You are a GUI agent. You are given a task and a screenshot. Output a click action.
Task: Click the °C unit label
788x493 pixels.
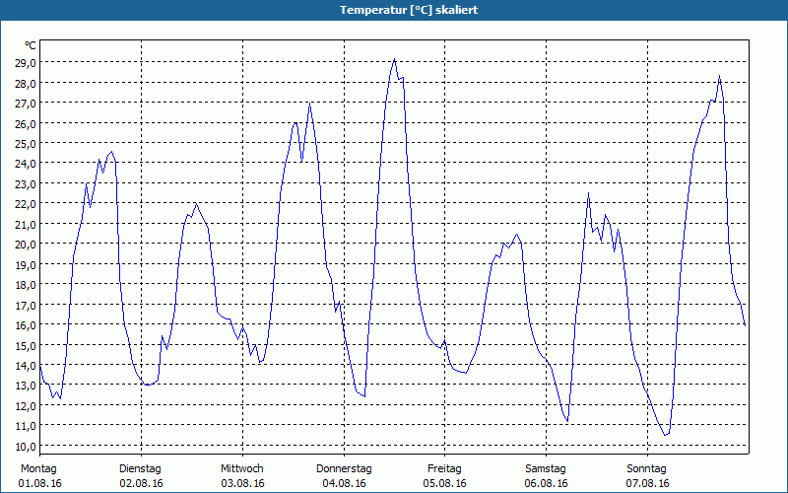[x=31, y=45]
